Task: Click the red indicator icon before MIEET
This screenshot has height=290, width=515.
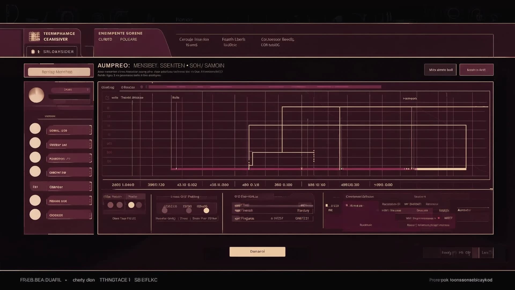Action: coord(439,218)
